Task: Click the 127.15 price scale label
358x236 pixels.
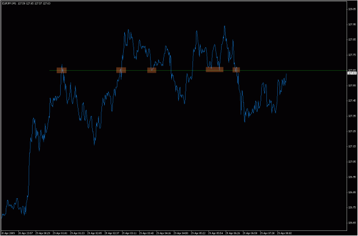Action: tap(351, 147)
